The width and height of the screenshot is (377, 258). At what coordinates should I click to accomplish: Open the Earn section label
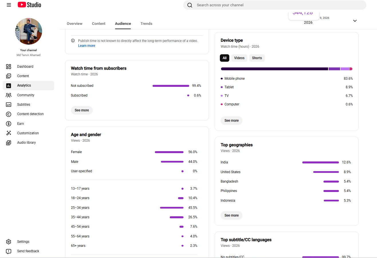[21, 124]
